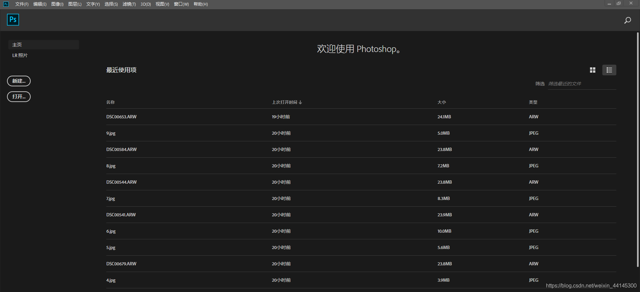Open the 图像(I) menu

click(57, 4)
